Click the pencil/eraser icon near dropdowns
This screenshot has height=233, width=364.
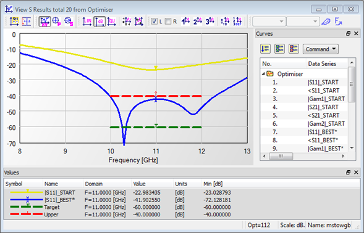(x=326, y=22)
